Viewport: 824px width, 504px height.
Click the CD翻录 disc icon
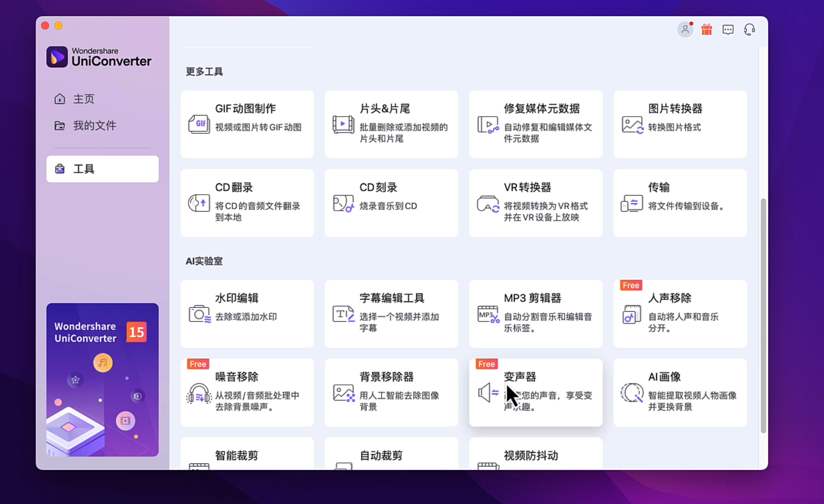(198, 203)
